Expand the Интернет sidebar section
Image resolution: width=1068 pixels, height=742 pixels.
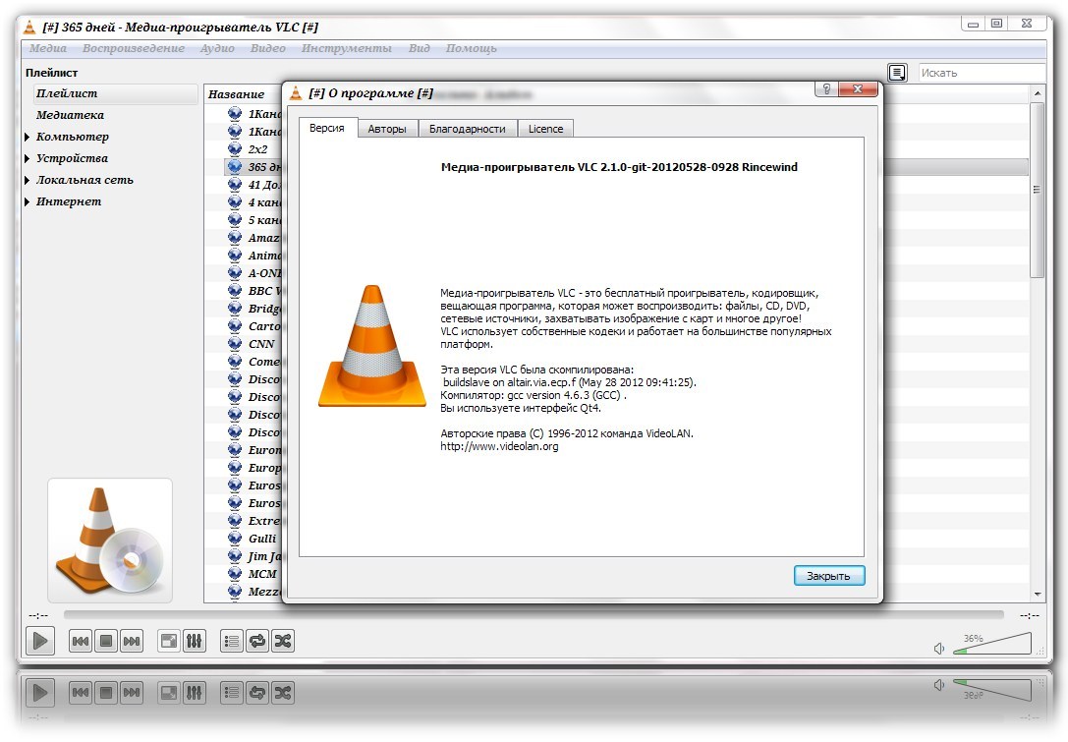click(x=28, y=202)
